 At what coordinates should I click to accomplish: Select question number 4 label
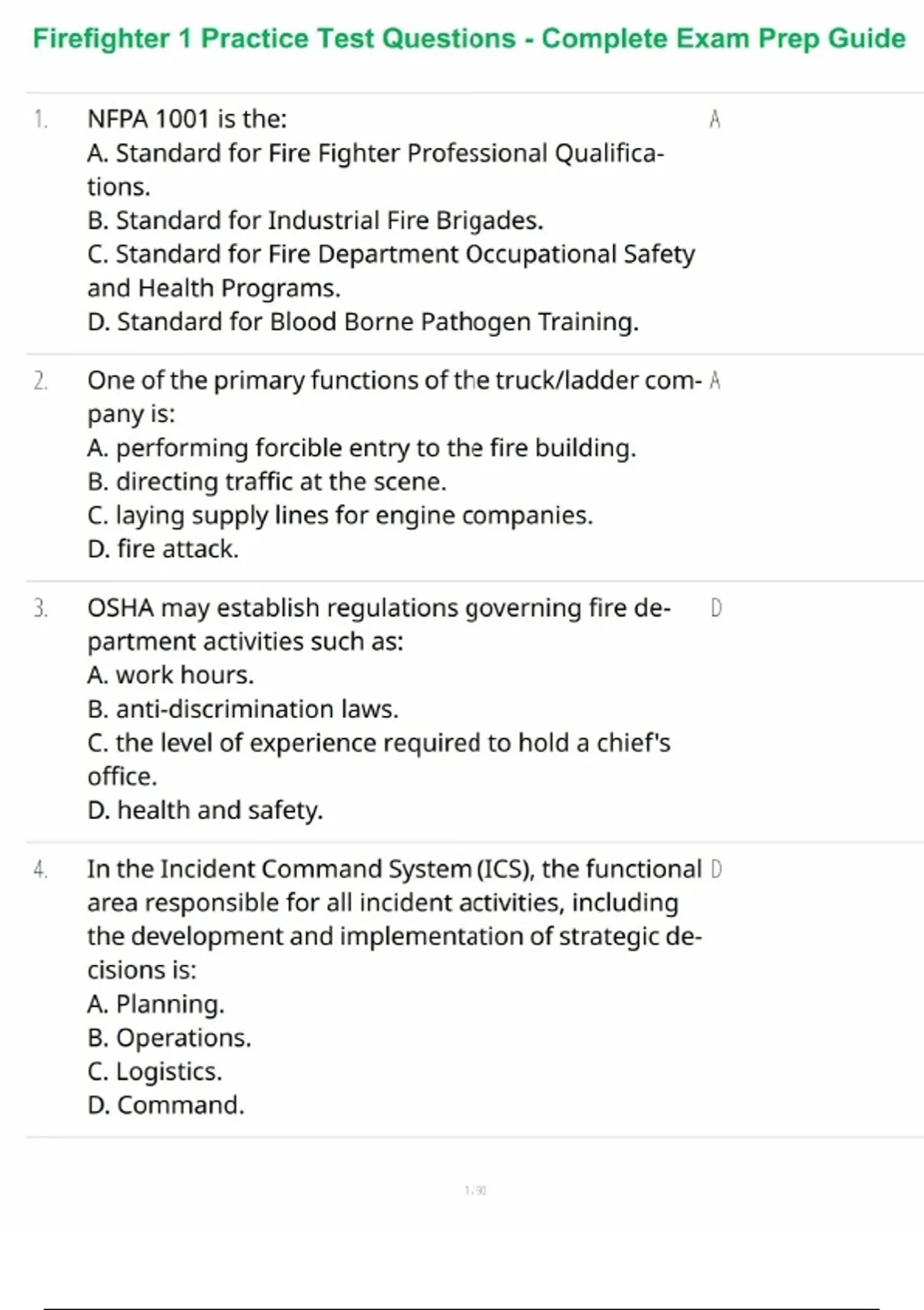click(x=41, y=870)
